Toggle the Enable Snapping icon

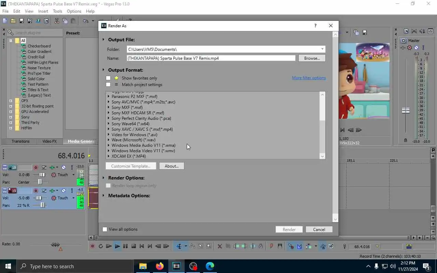291,246
